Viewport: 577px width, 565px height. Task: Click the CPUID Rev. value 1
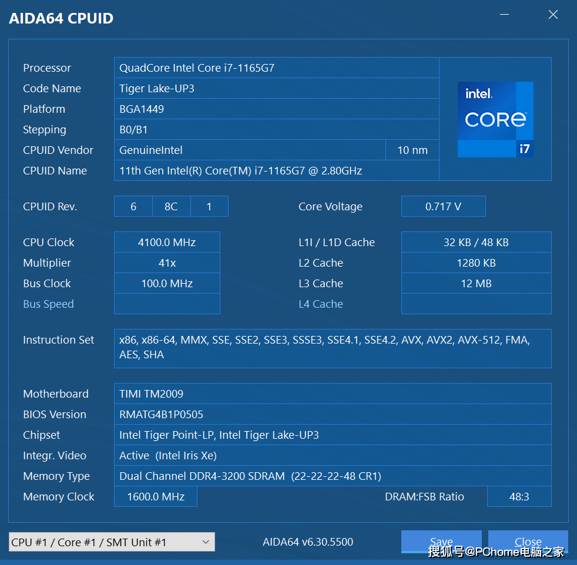pyautogui.click(x=209, y=206)
